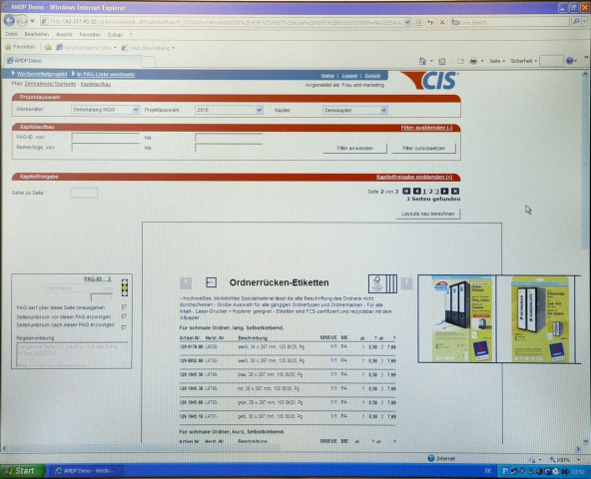Screen dimensions: 591x479
Task: Click the Live Search magnifier icon
Action: [x=576, y=22]
